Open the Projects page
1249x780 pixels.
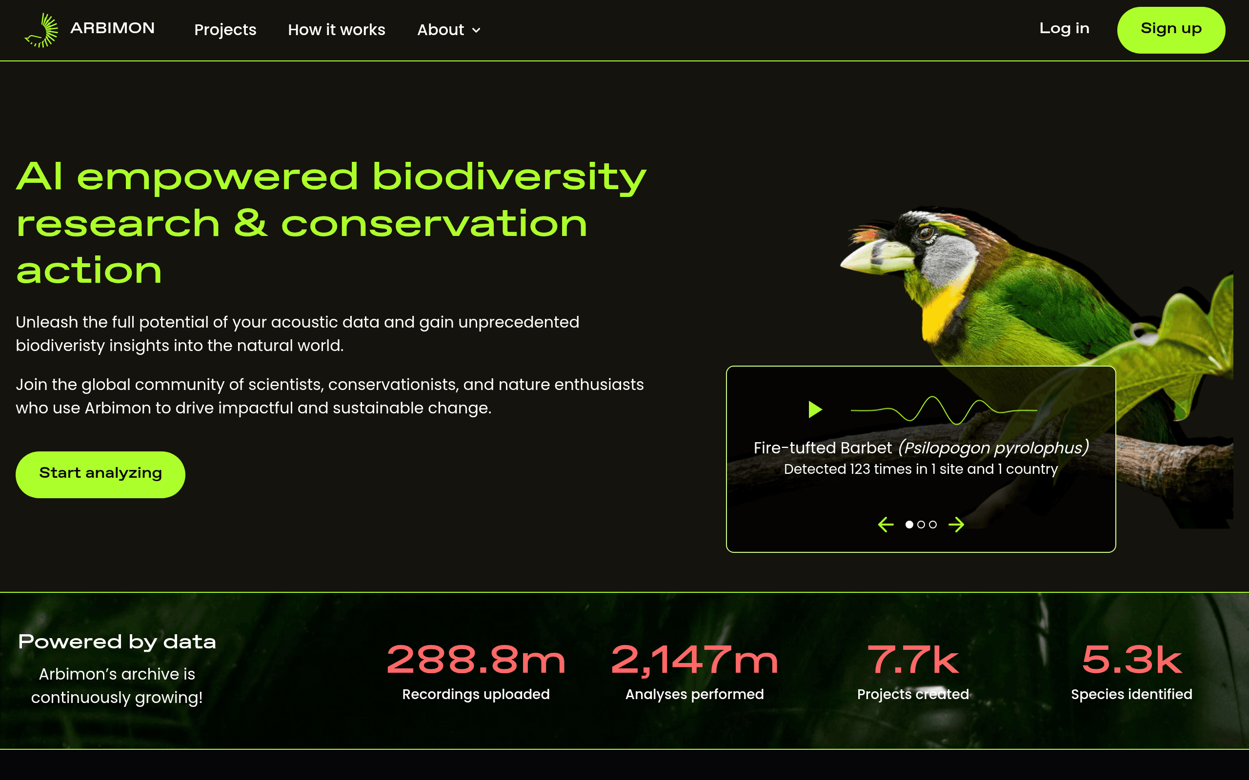tap(225, 30)
